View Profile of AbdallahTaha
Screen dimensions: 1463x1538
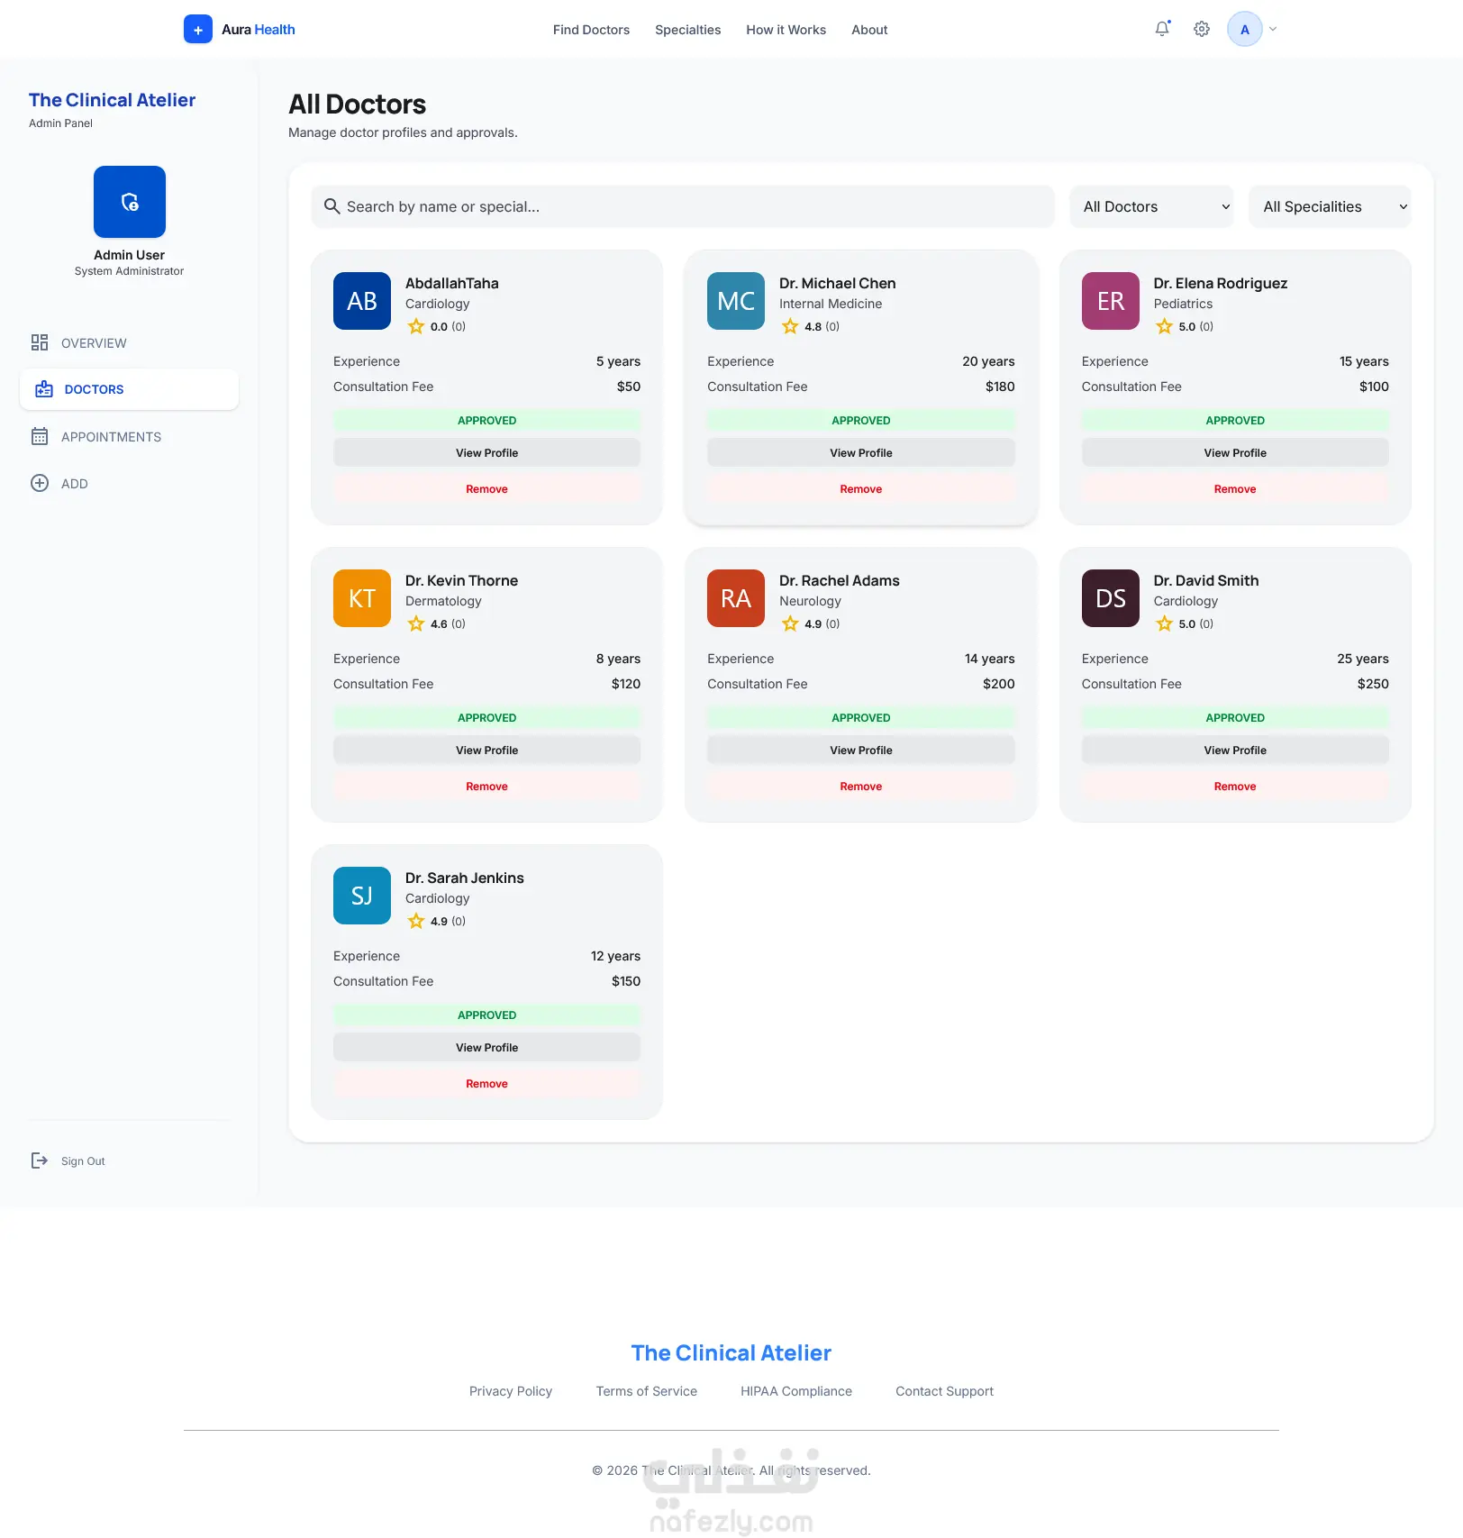[486, 452]
